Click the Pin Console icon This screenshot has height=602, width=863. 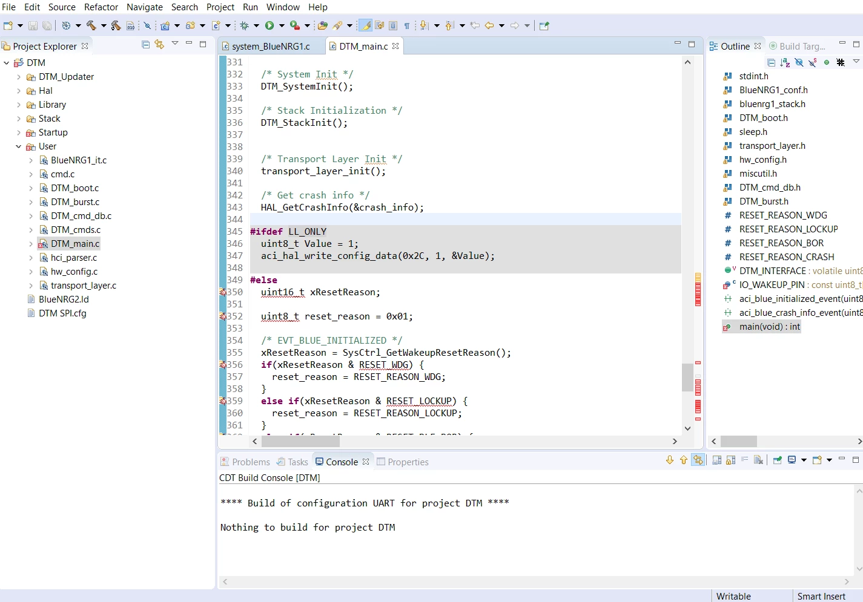pos(778,460)
